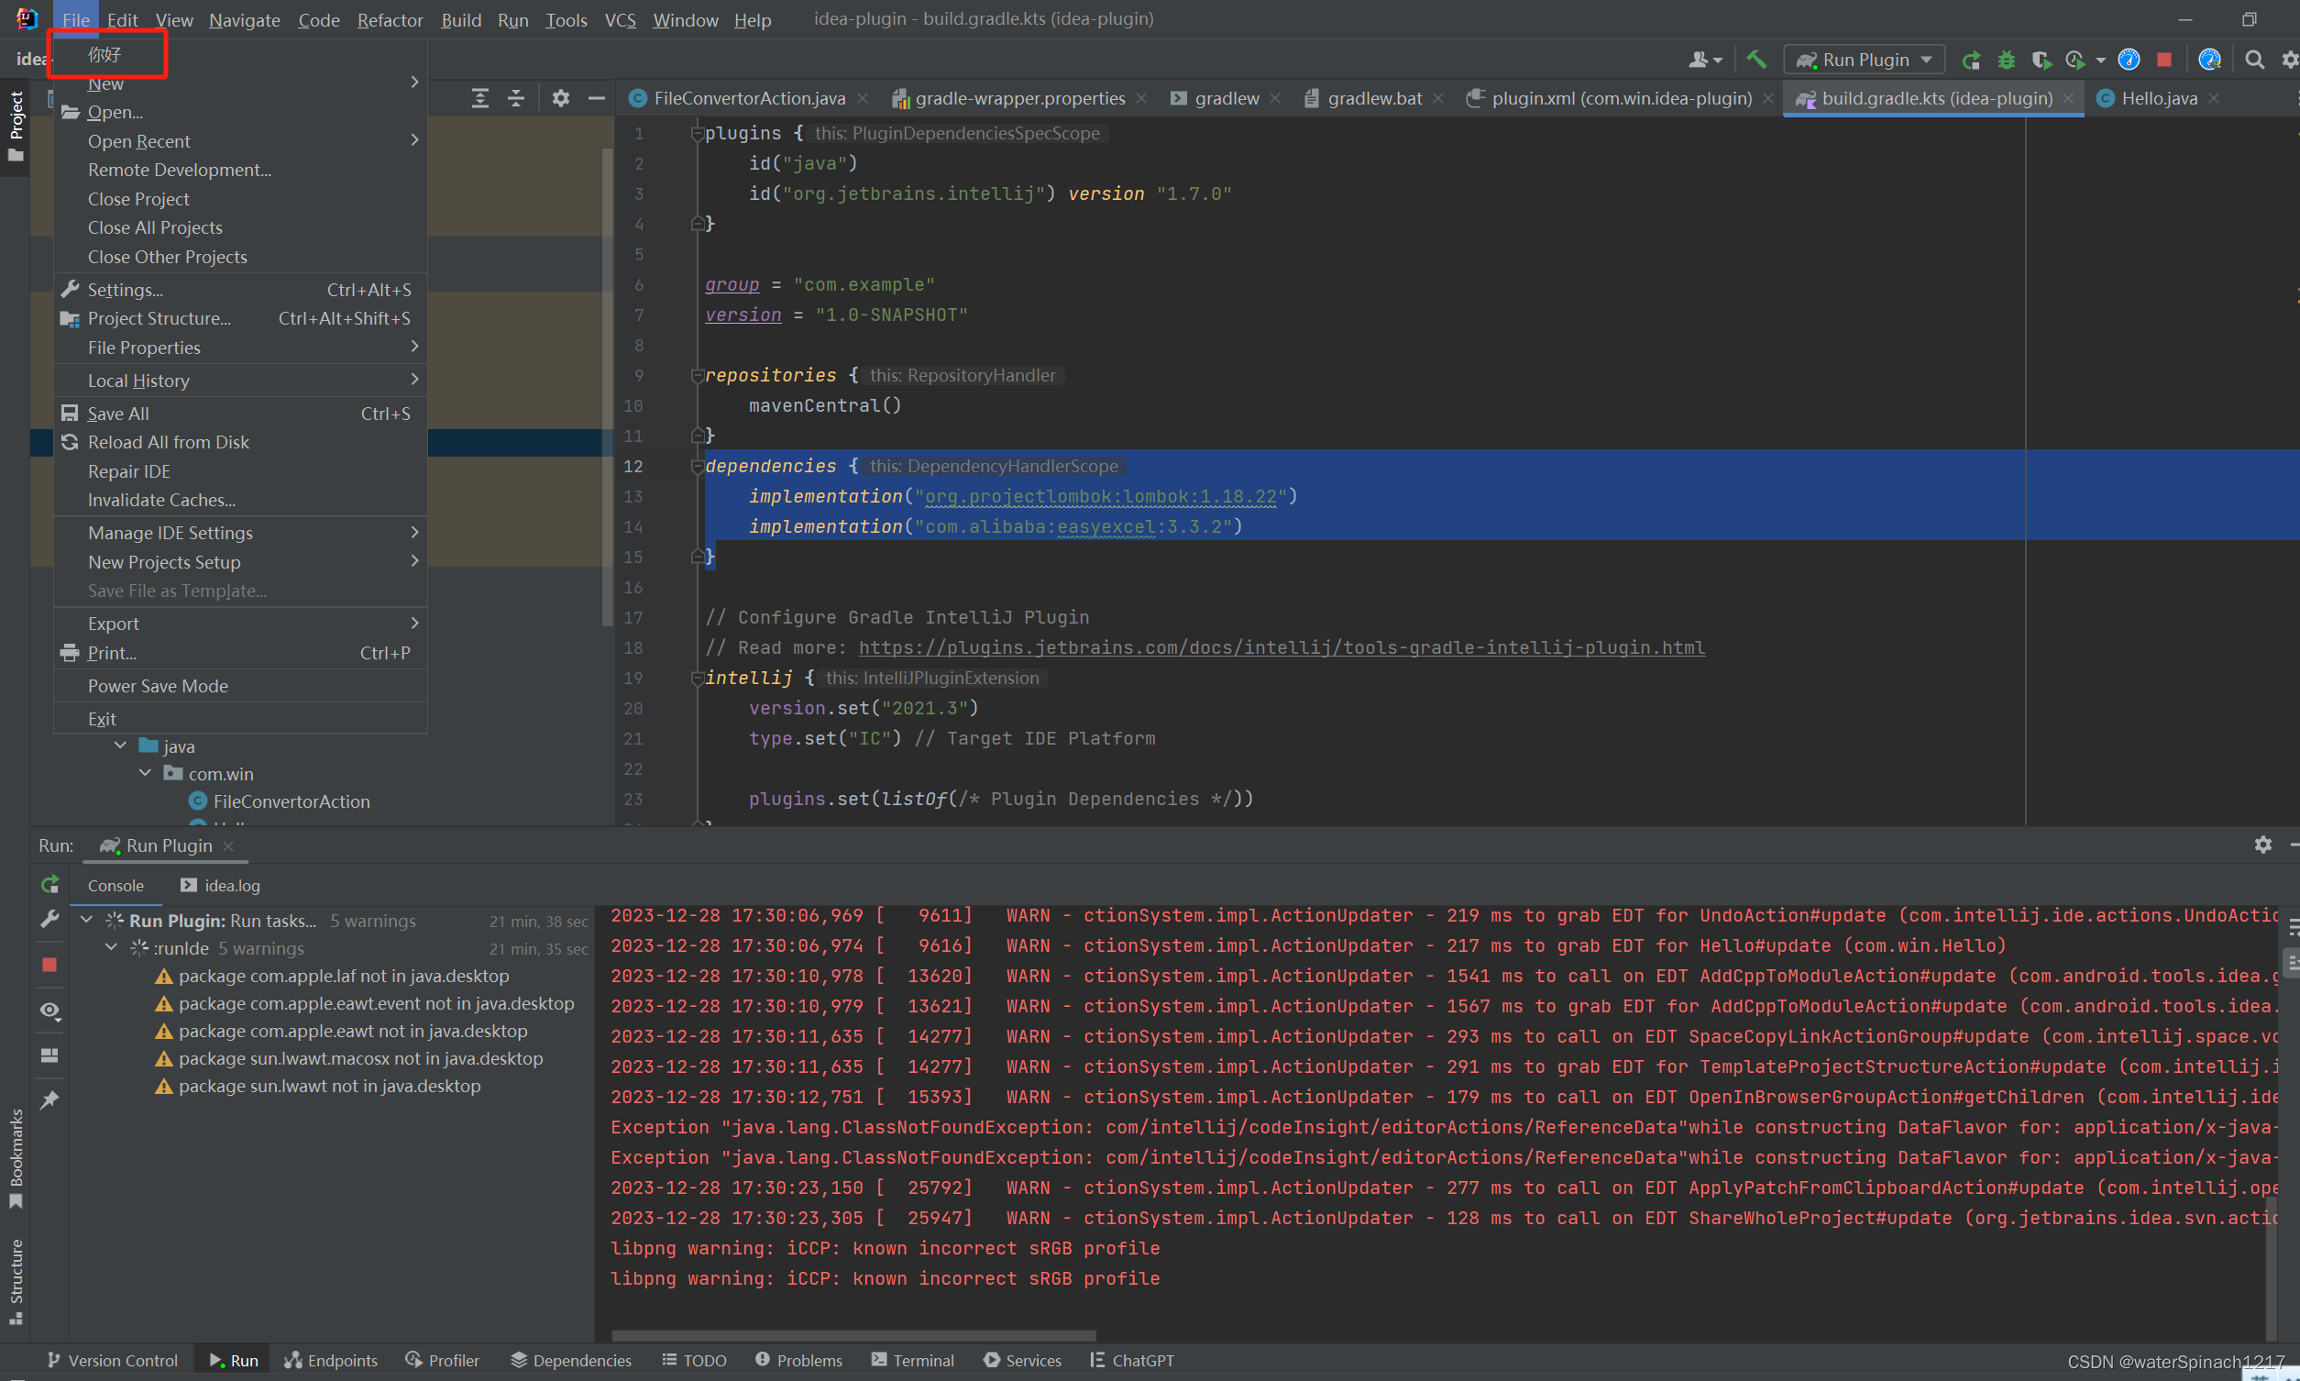The height and width of the screenshot is (1381, 2300).
Task: Collapse the com.win package node
Action: [145, 773]
